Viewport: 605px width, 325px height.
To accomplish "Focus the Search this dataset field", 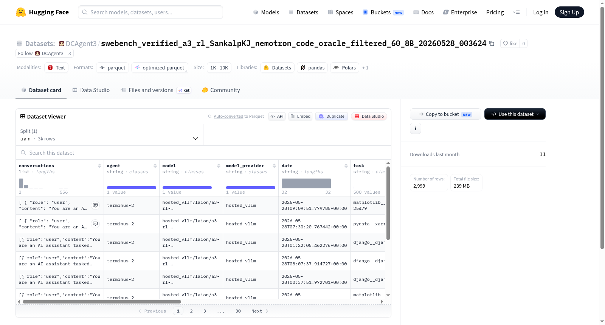I will pos(203,152).
